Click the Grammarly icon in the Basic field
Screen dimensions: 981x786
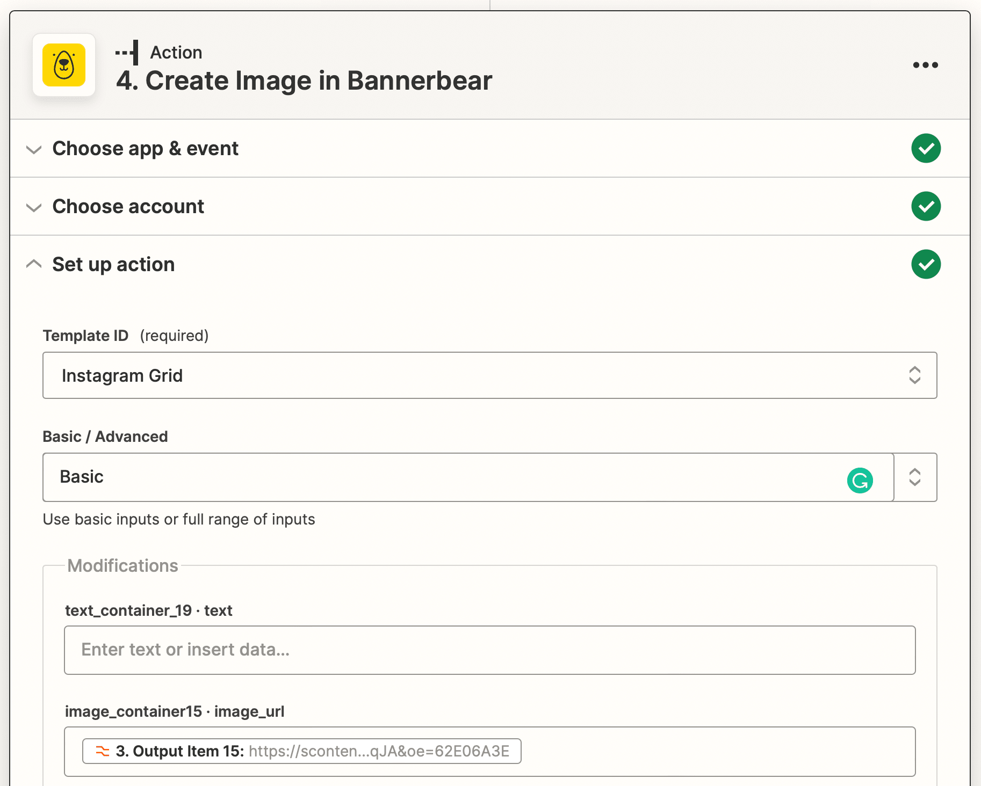[860, 481]
